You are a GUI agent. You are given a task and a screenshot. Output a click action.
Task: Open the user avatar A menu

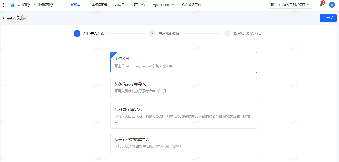coord(332,5)
